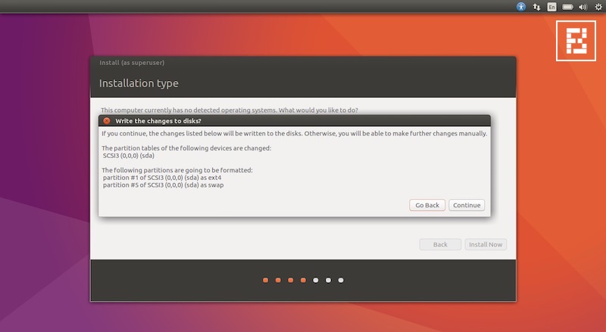This screenshot has width=606, height=332.
Task: Click the battery status icon
Action: click(567, 6)
